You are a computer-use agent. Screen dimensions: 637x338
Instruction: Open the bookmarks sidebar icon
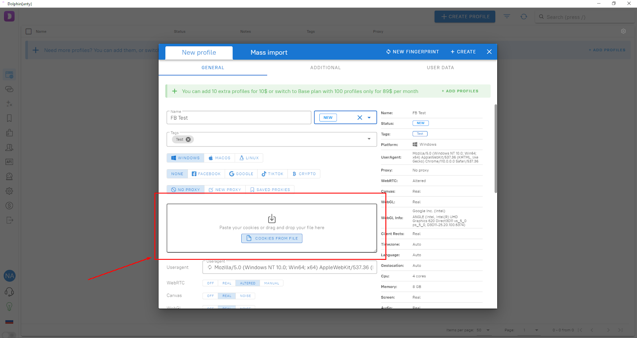click(x=9, y=118)
